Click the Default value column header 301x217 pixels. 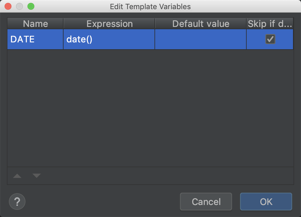point(201,24)
